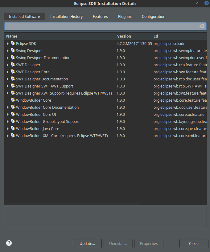The image size is (210, 252).
Task: Click the Eclipse SDK feature icon
Action: click(x=13, y=43)
